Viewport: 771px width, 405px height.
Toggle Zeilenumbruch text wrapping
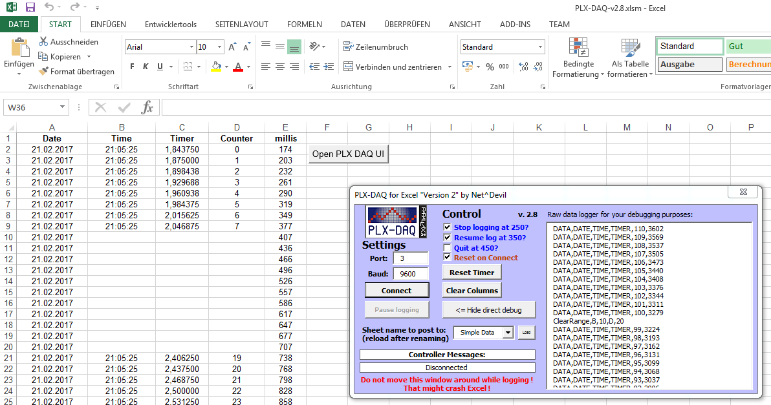[376, 47]
